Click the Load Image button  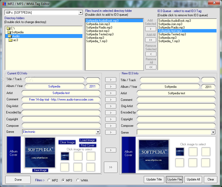88,140
